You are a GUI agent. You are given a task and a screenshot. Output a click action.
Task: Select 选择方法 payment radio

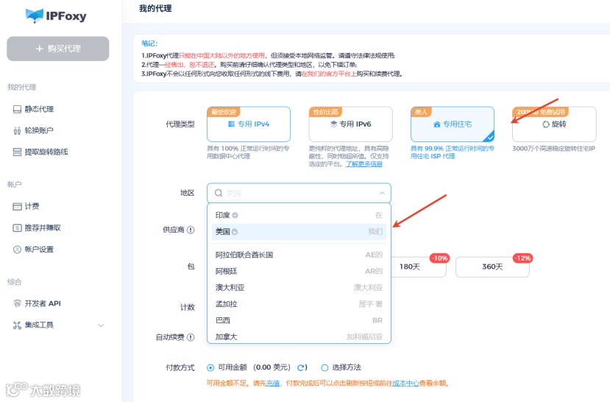(x=324, y=367)
